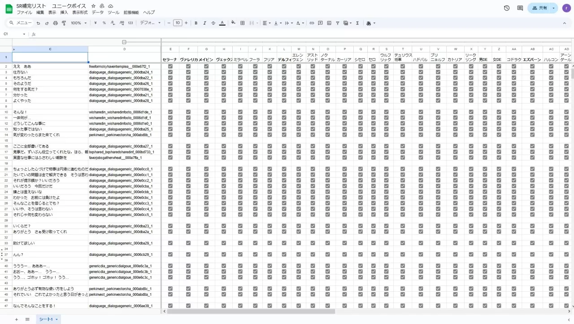Open the text wrapping dropdown
This screenshot has height=324, width=574.
click(x=289, y=23)
